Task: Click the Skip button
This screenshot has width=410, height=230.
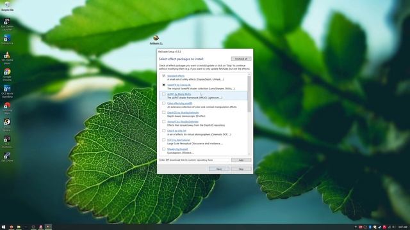Action: (x=241, y=169)
